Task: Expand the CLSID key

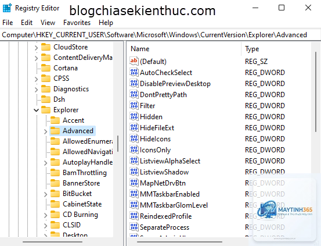Action: pyautogui.click(x=45, y=226)
